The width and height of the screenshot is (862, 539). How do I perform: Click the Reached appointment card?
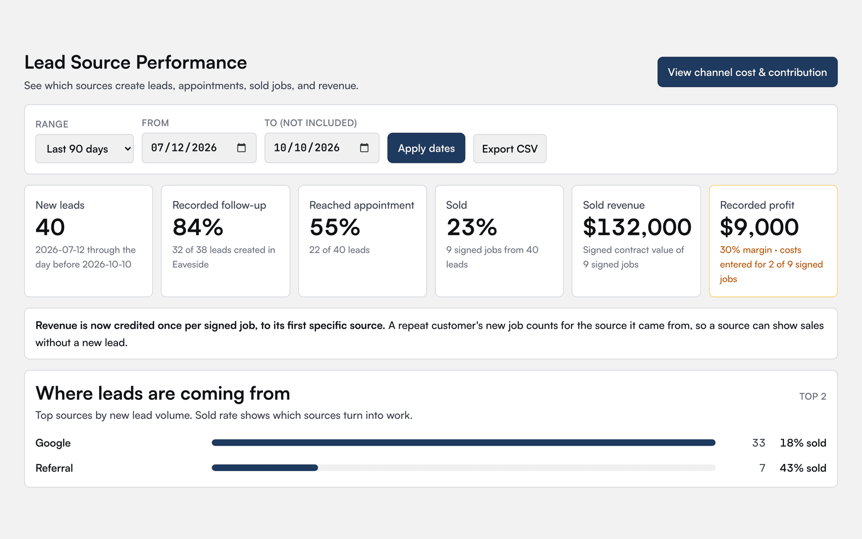coord(362,241)
